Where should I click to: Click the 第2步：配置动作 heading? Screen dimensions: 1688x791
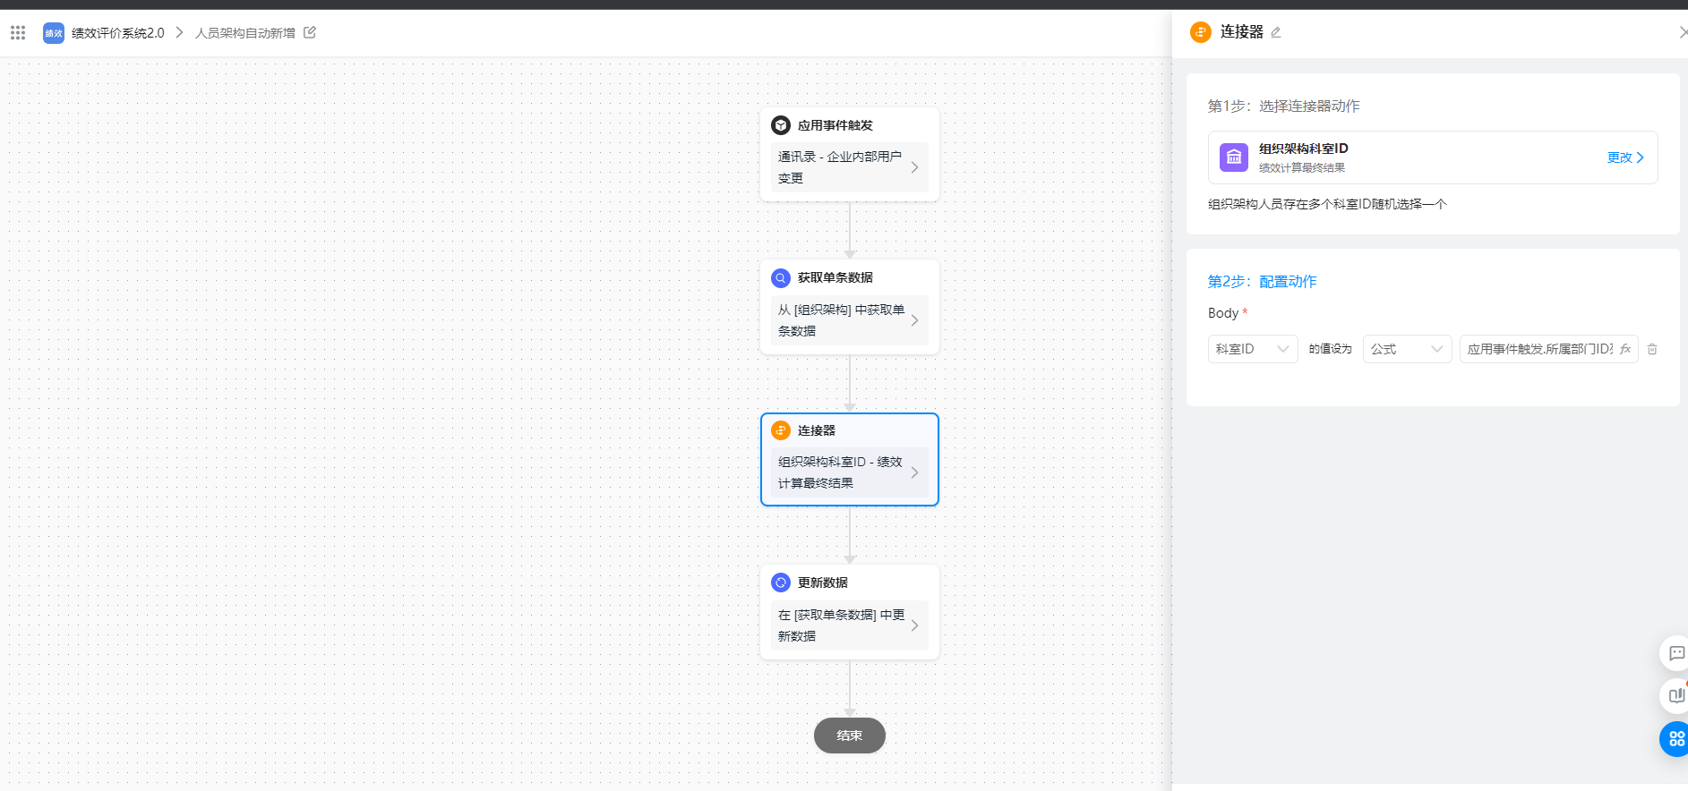pos(1262,281)
